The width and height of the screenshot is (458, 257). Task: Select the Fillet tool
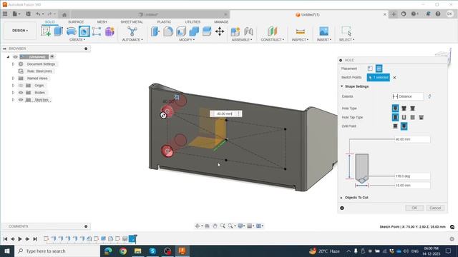click(x=168, y=31)
